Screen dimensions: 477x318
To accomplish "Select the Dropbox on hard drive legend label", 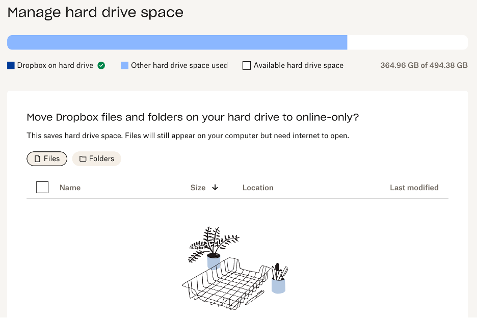I will [x=55, y=65].
